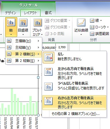Click the 軸 (Axes) ribbon button icon
This screenshot has width=110, height=129.
[x=11, y=22]
